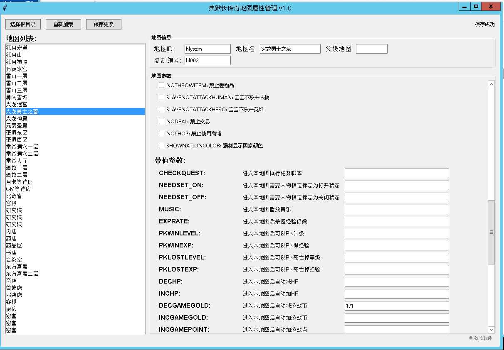
Task: Click the parameter panel scrollbar up arrow
Action: coord(491,83)
